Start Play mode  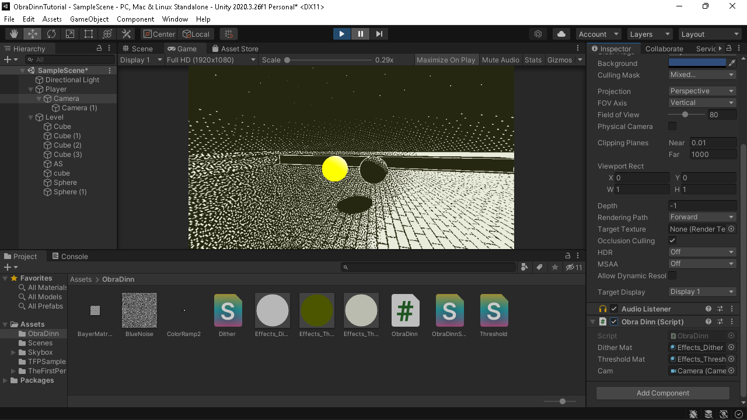[341, 34]
